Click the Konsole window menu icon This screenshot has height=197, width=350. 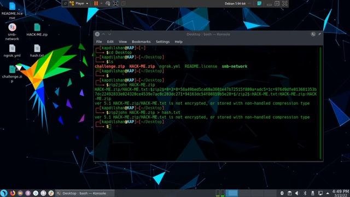click(313, 34)
